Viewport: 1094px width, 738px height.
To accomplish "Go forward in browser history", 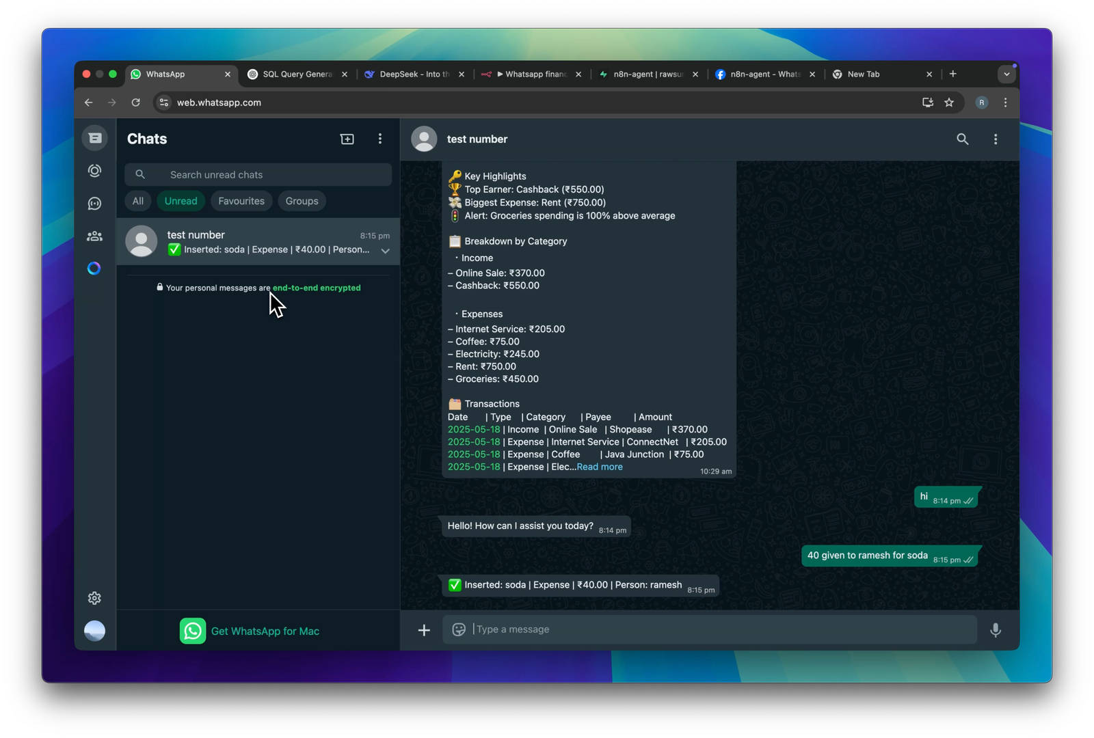I will tap(112, 102).
